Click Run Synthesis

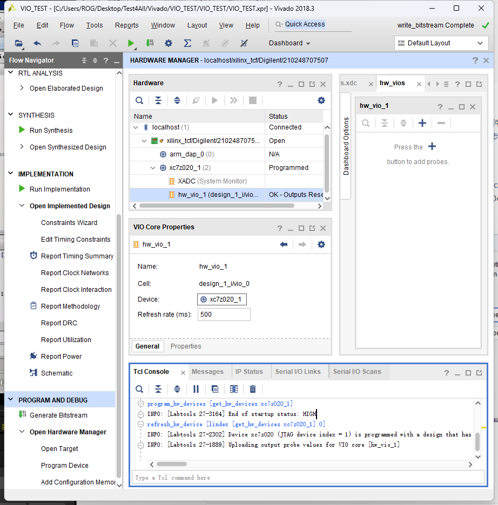[x=51, y=131]
